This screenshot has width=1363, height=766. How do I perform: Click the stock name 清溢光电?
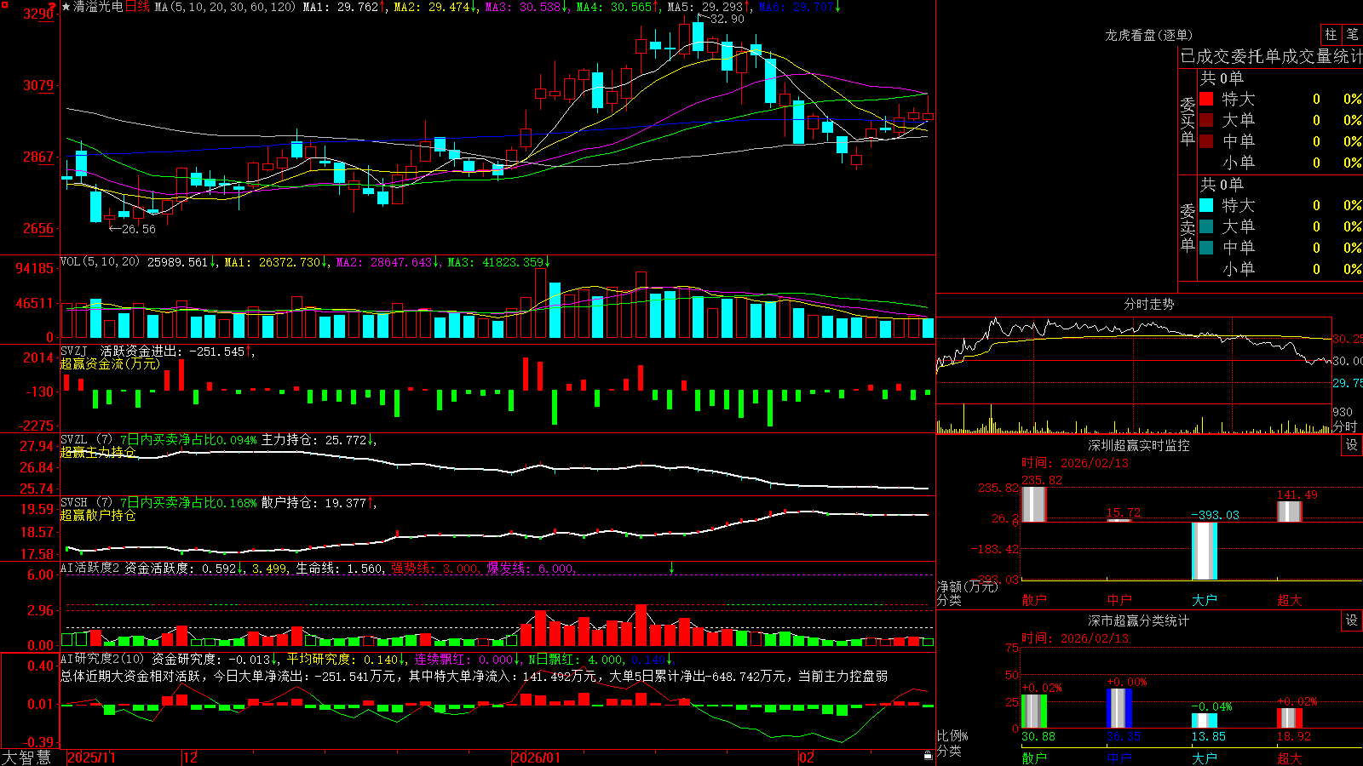click(x=98, y=7)
